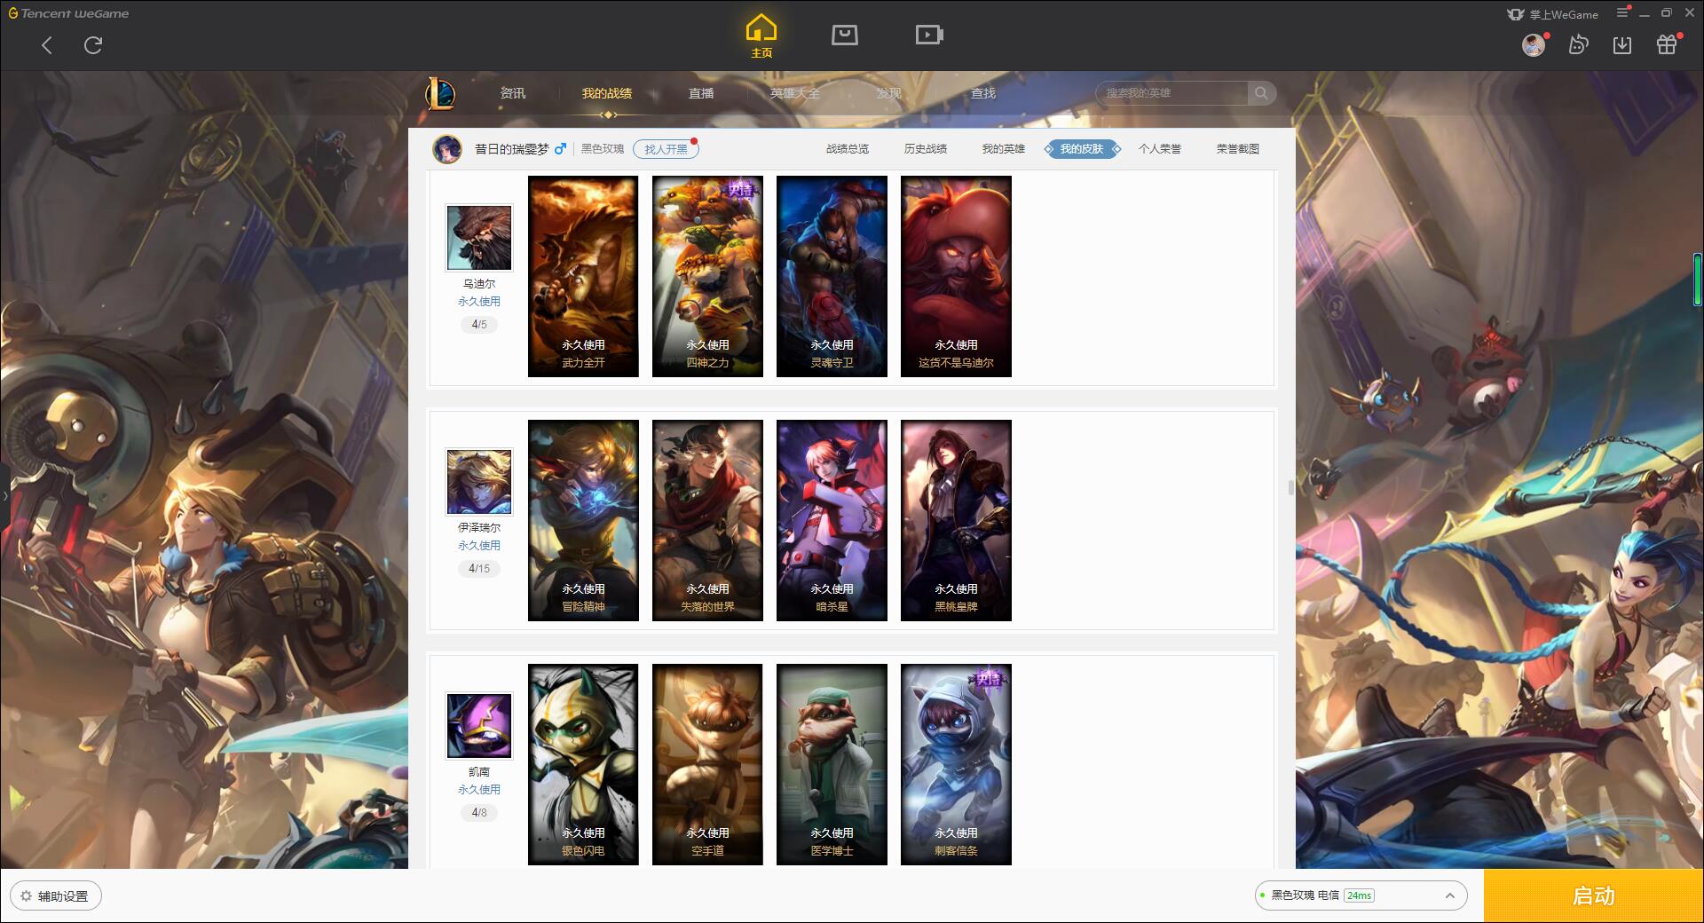The image size is (1704, 923).
Task: Click the refresh arrow icon
Action: click(93, 45)
